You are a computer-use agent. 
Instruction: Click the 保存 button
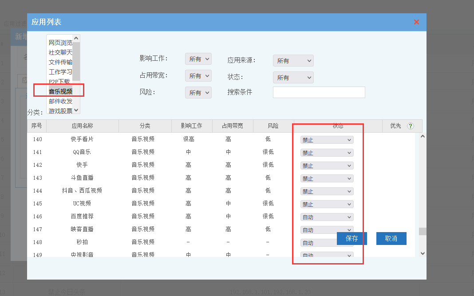352,238
